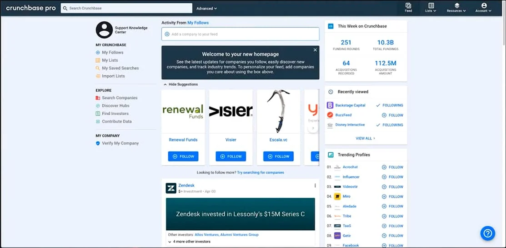The image size is (506, 248).
Task: Click the Getir logo icon
Action: pyautogui.click(x=337, y=236)
